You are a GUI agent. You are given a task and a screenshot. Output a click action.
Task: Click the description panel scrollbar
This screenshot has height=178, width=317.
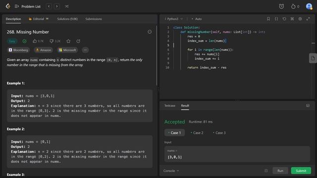click(157, 55)
